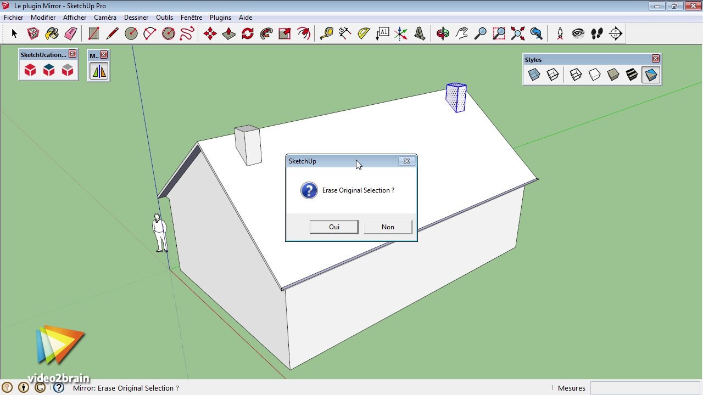Switch to Monochrome style
Viewport: 703px width, 395px height.
coord(651,75)
